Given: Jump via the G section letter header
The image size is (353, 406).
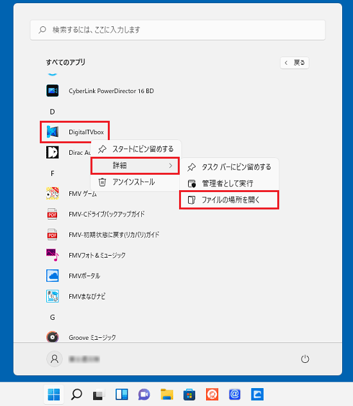Looking at the screenshot, I should click(52, 317).
